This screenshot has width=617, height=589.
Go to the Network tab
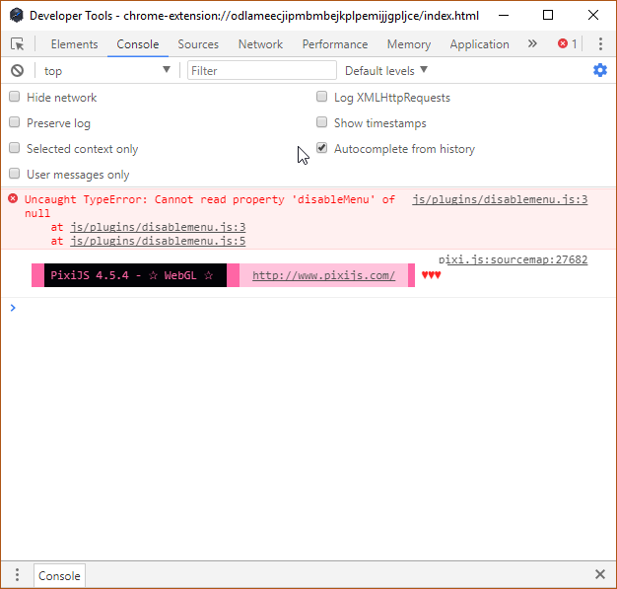pos(260,44)
